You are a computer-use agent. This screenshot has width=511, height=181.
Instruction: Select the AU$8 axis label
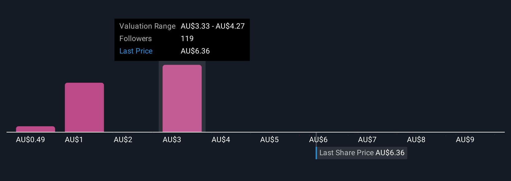(x=416, y=140)
